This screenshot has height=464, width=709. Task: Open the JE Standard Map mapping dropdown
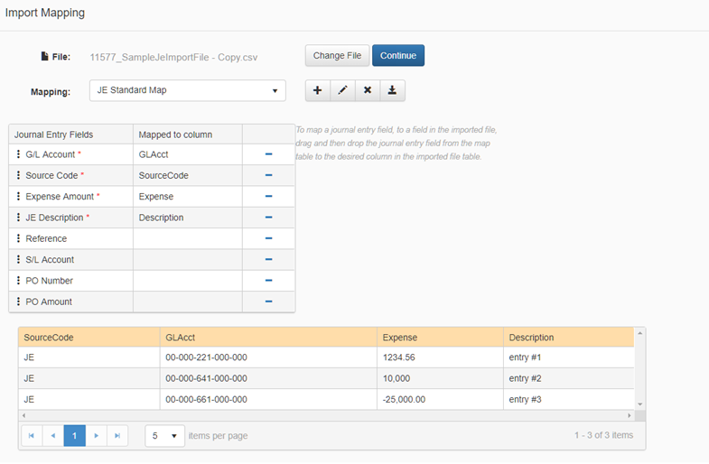click(187, 90)
